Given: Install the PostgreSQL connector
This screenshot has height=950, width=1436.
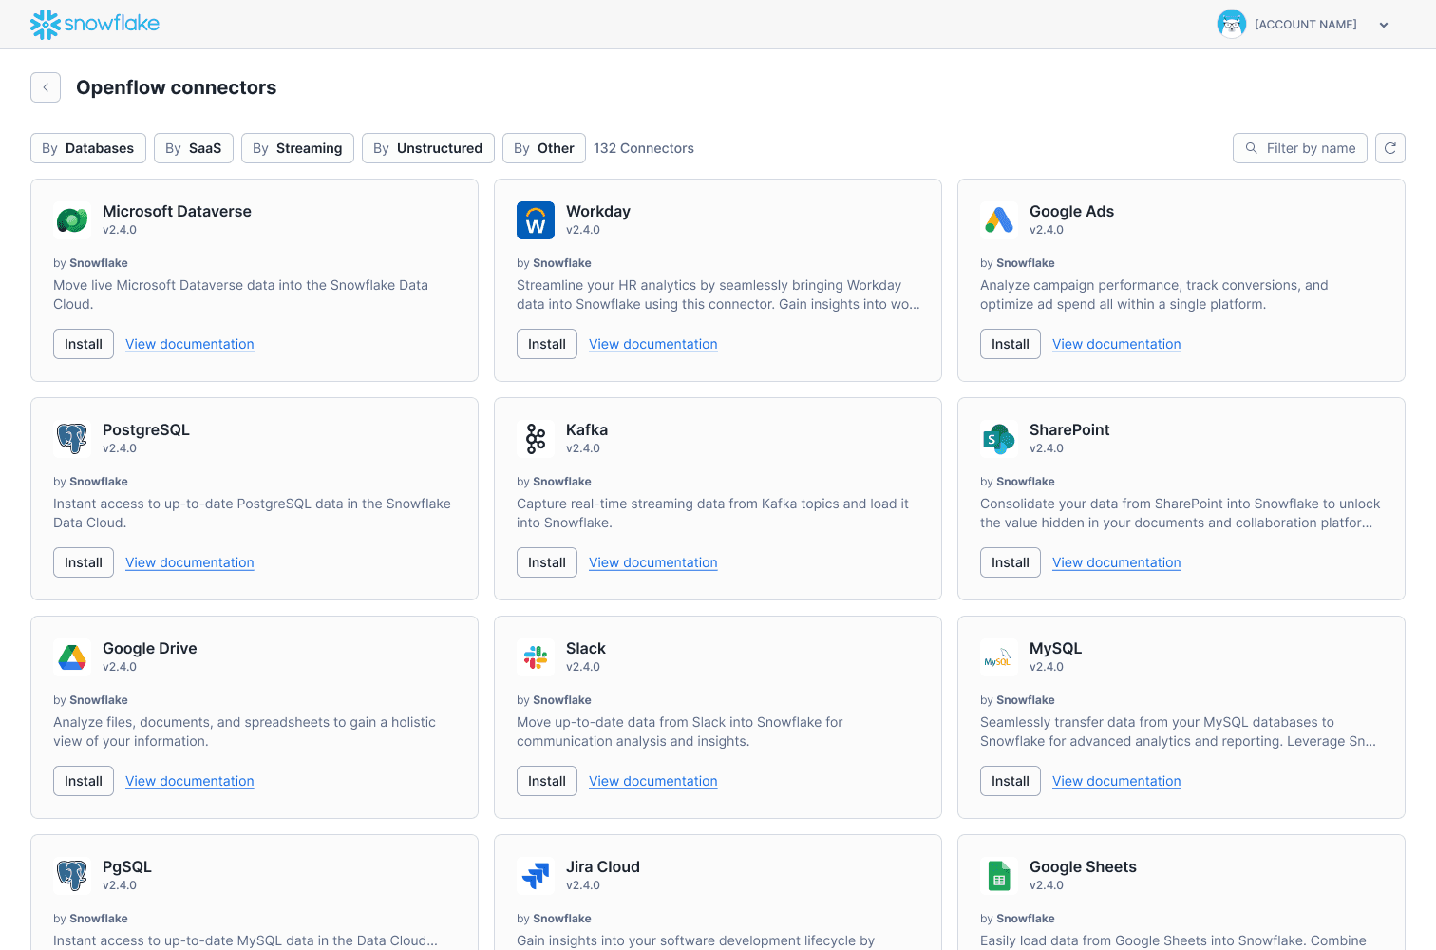Looking at the screenshot, I should [84, 562].
